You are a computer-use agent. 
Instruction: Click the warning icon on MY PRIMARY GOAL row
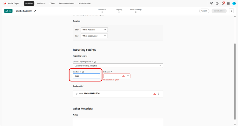[x=155, y=94]
